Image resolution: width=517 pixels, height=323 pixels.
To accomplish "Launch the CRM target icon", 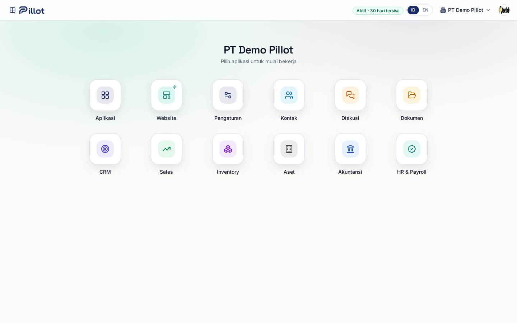I will click(105, 149).
